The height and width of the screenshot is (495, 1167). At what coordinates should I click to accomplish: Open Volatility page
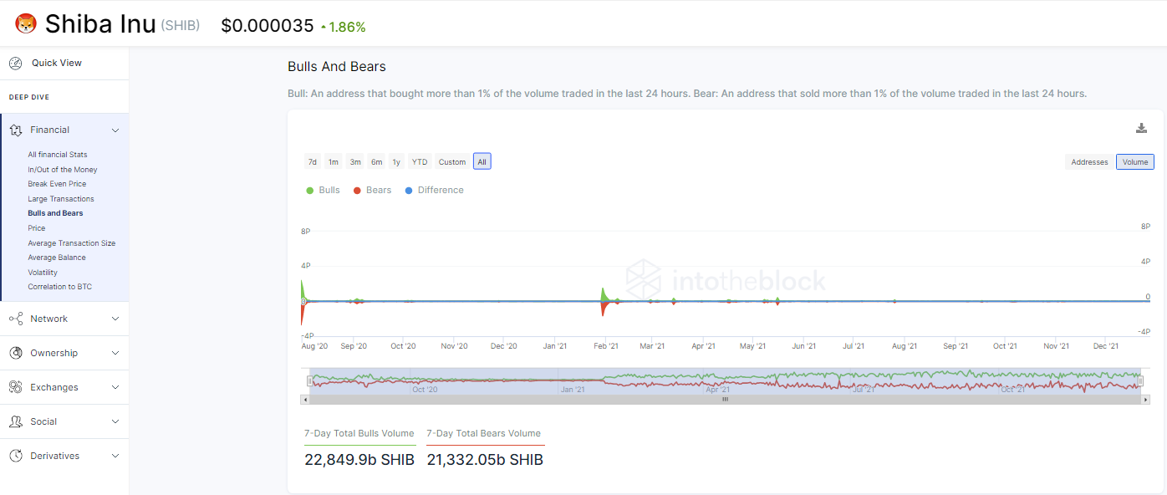[x=43, y=273]
